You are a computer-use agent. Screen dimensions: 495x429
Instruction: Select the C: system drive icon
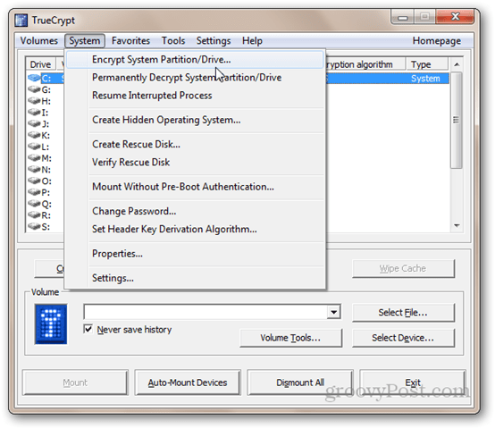pyautogui.click(x=34, y=78)
